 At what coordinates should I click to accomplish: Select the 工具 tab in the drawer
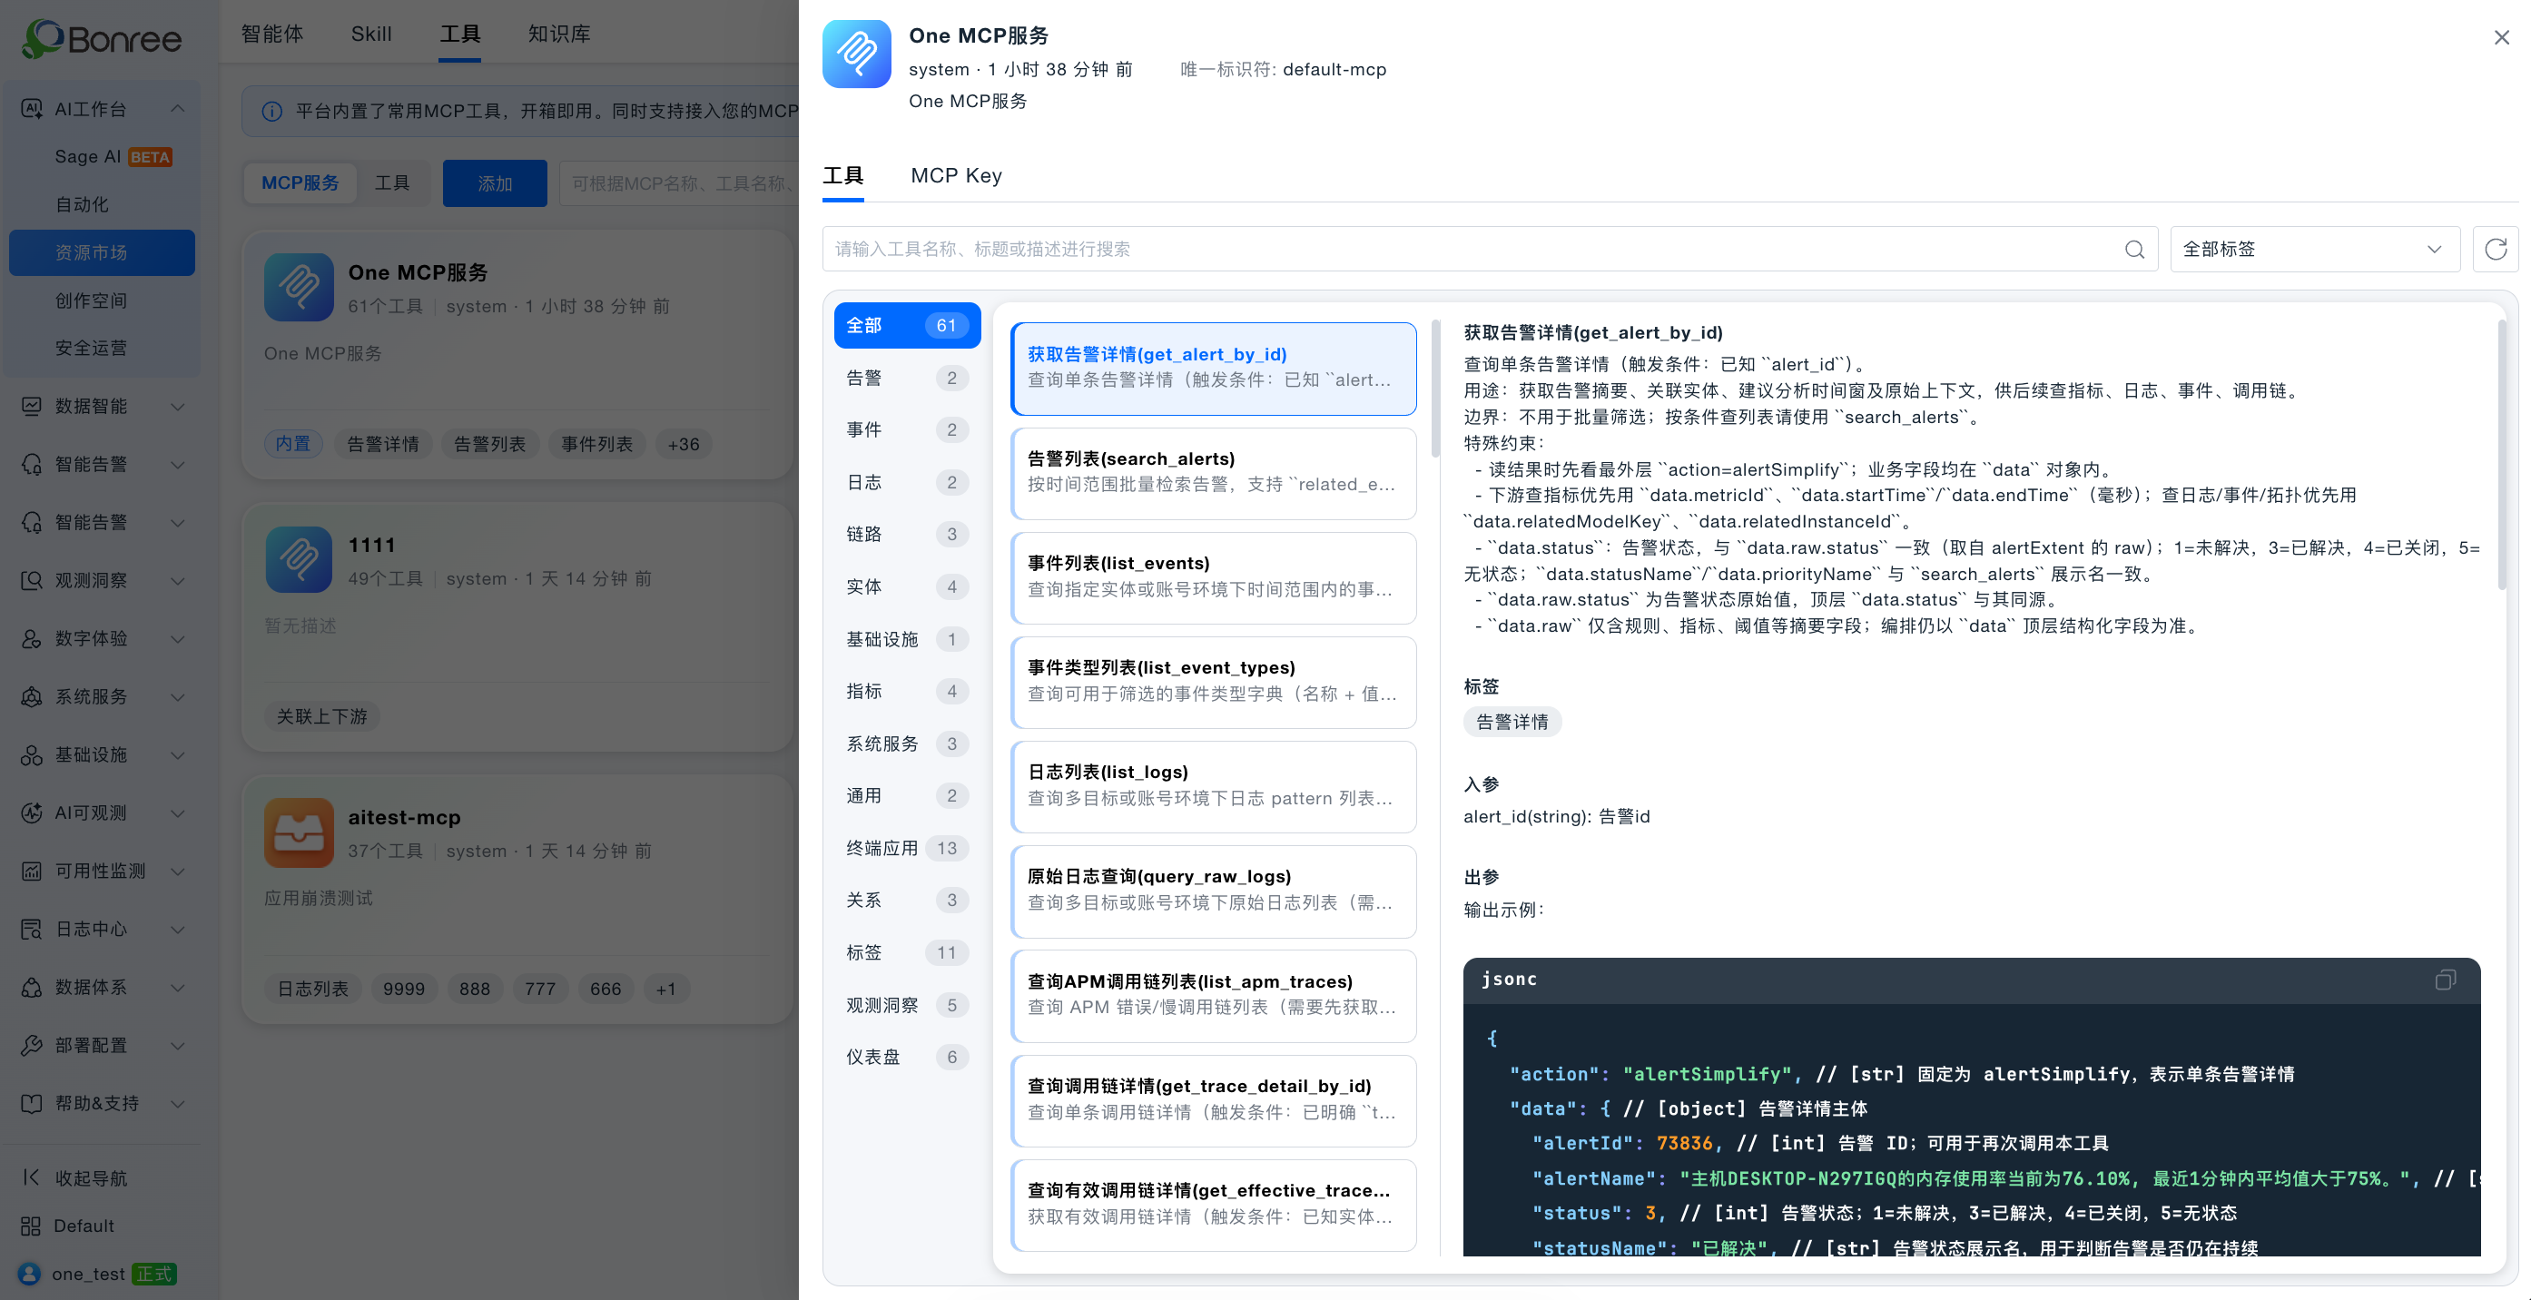[843, 176]
